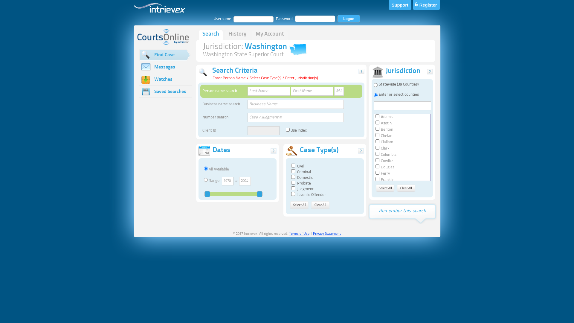The height and width of the screenshot is (323, 574).
Task: Switch to the History tab
Action: coord(237,33)
